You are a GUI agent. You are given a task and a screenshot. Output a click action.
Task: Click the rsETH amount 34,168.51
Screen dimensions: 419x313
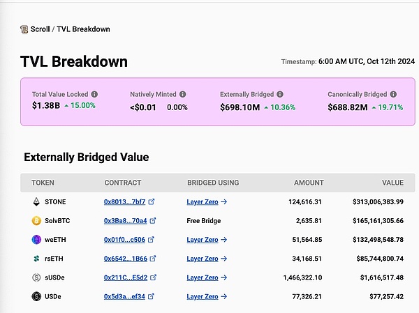pyautogui.click(x=307, y=259)
